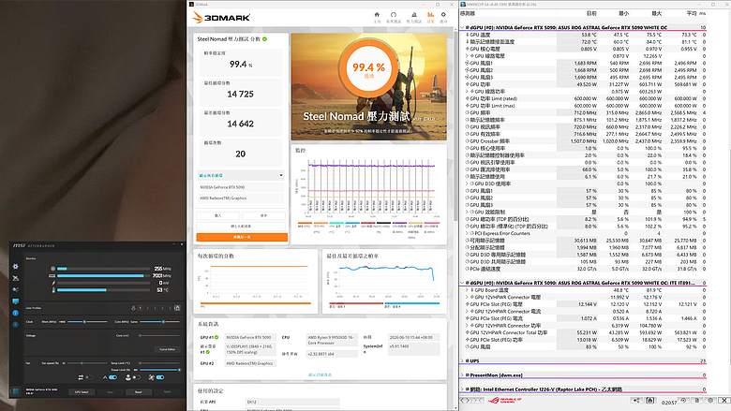The height and width of the screenshot is (411, 731).
Task: Select Afterburner monitor screen sidebar icon
Action: pyautogui.click(x=15, y=301)
